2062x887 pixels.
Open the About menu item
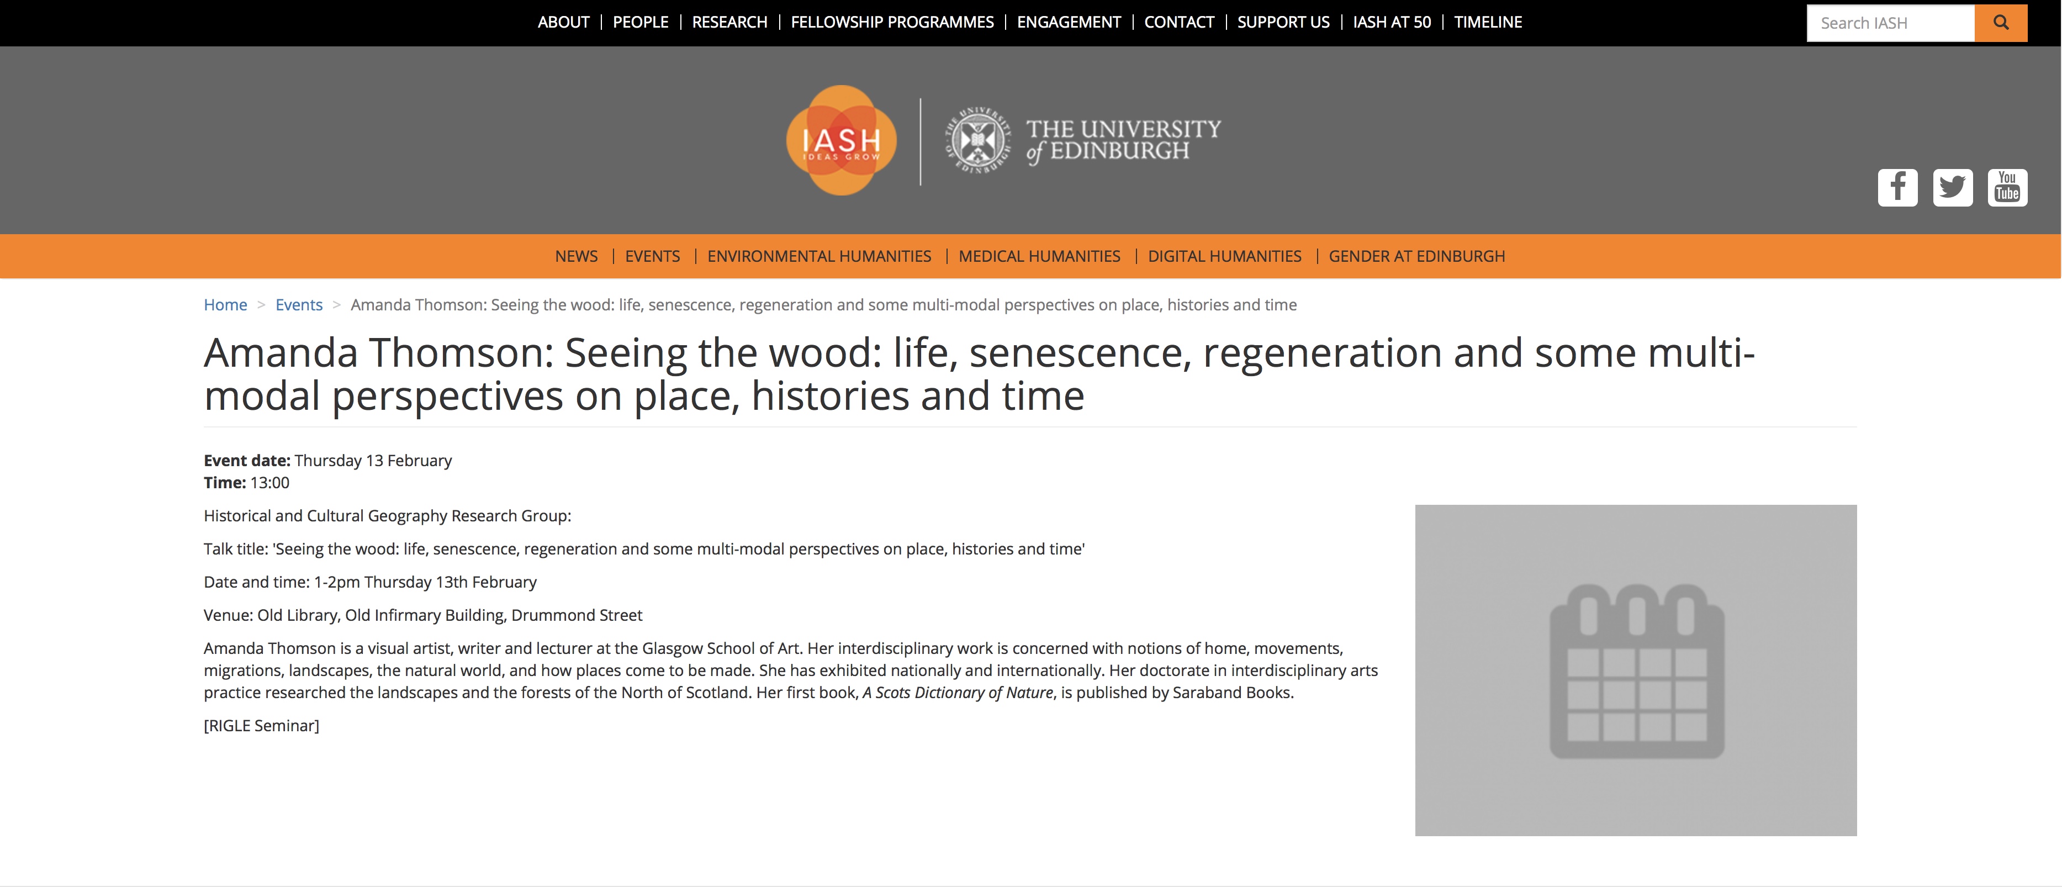point(563,23)
